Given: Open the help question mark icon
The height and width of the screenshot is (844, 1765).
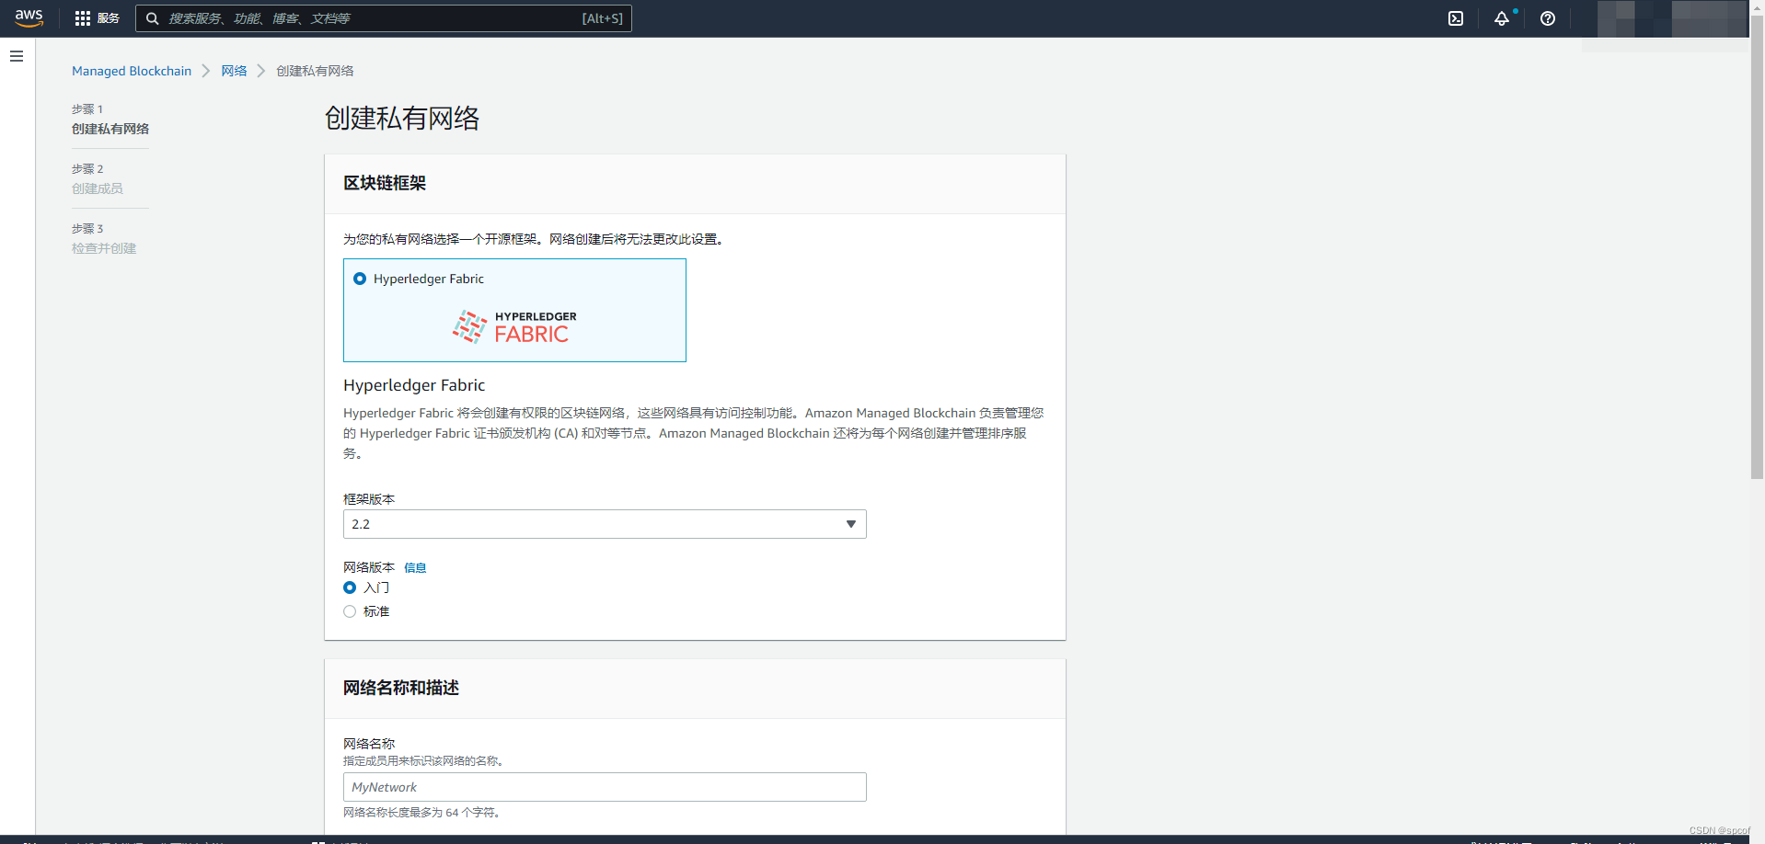Looking at the screenshot, I should point(1548,18).
